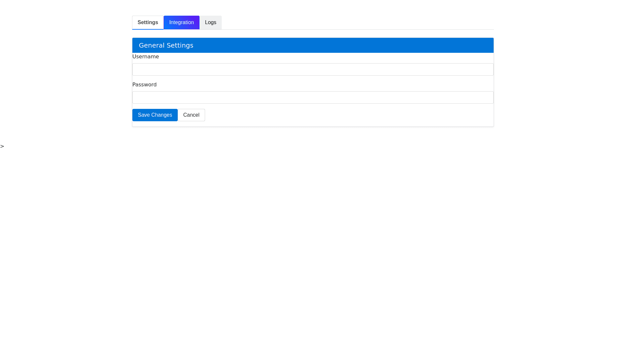Click the Username label
The width and height of the screenshot is (626, 352).
(x=145, y=57)
